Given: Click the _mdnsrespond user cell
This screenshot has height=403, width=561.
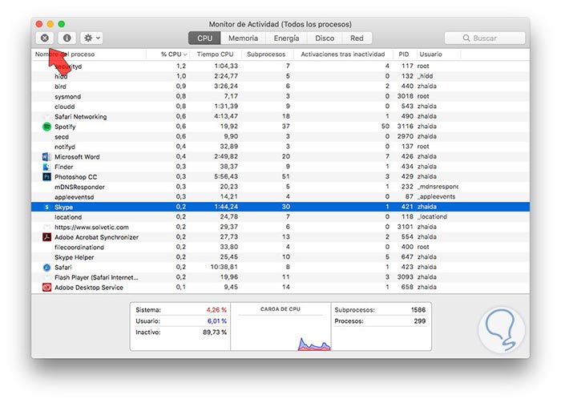Looking at the screenshot, I should pos(438,187).
